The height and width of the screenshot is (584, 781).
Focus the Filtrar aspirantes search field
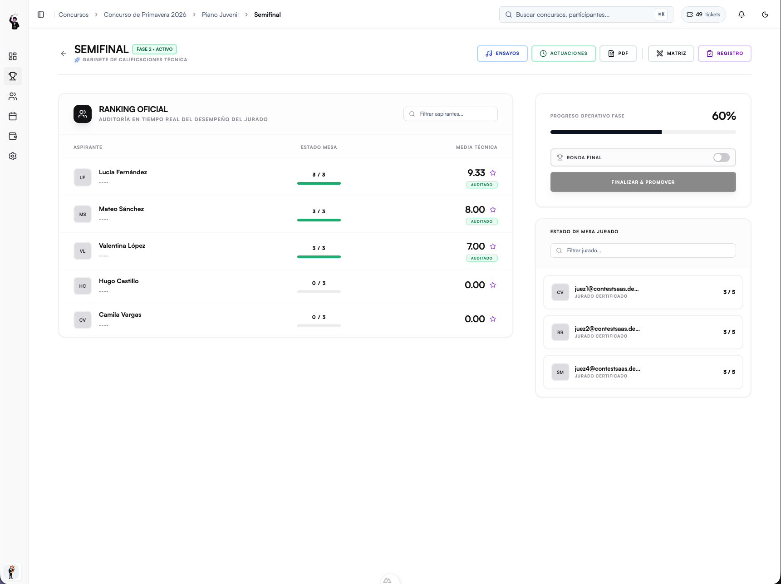(450, 114)
